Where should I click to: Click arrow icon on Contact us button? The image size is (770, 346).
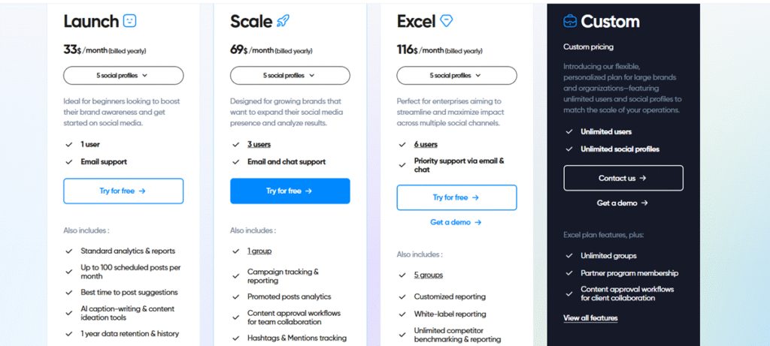coord(643,179)
